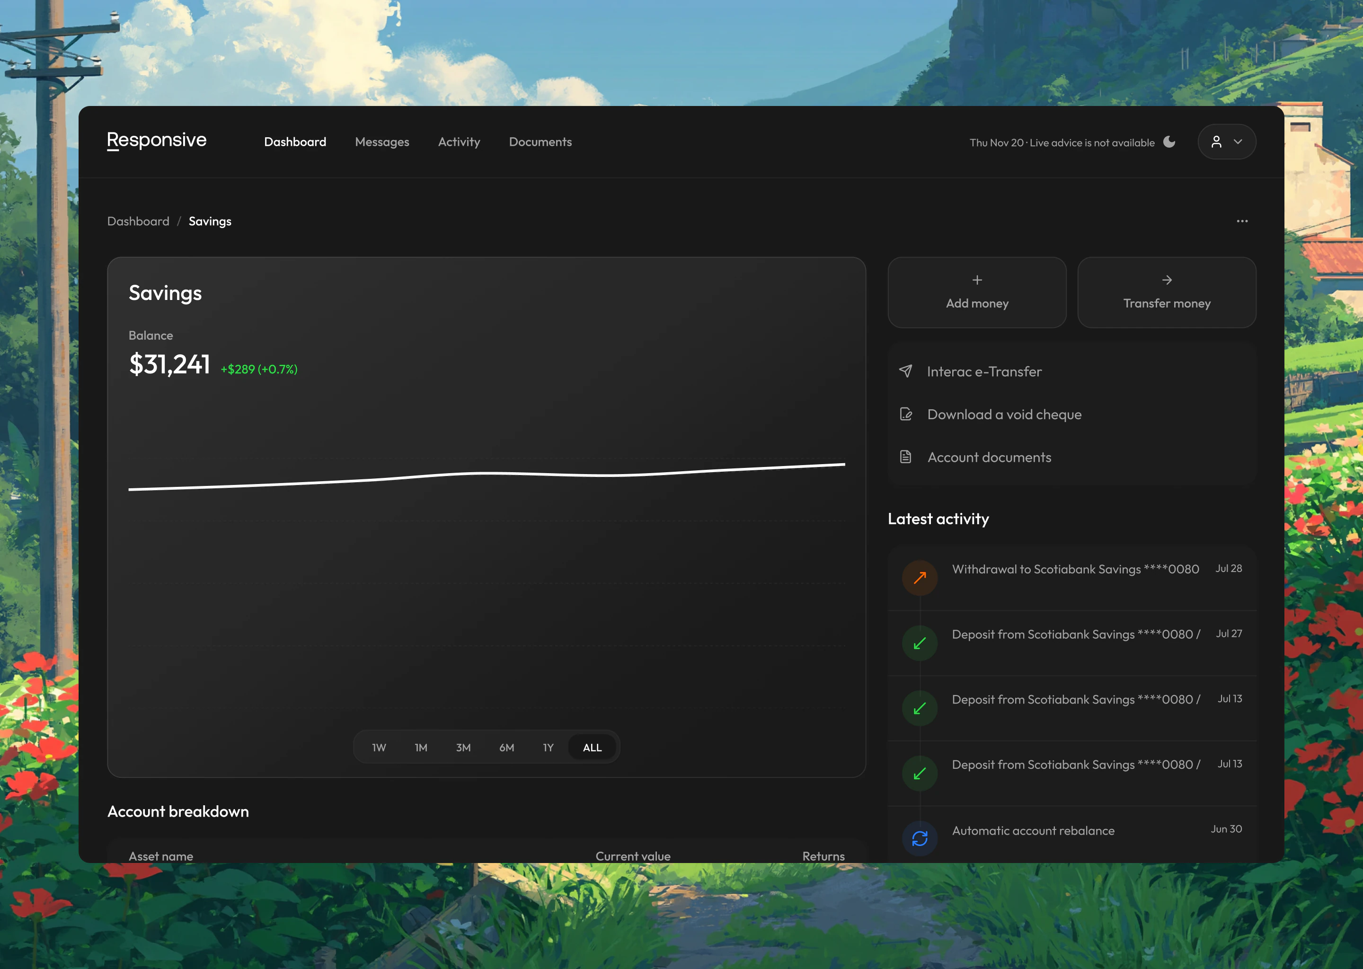Viewport: 1363px width, 969px height.
Task: Click the Asset name column header
Action: (x=161, y=856)
